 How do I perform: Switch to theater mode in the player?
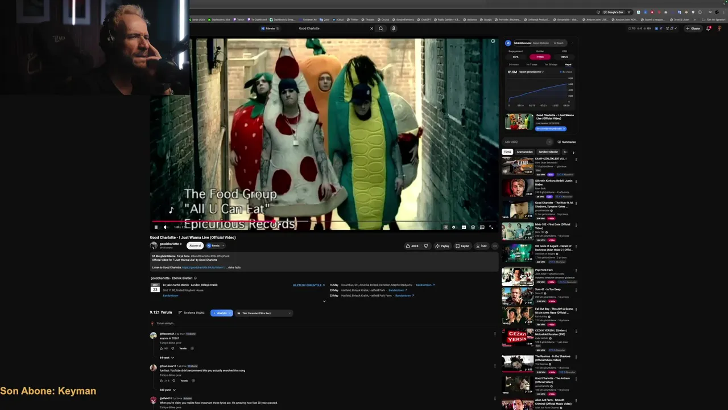click(482, 227)
